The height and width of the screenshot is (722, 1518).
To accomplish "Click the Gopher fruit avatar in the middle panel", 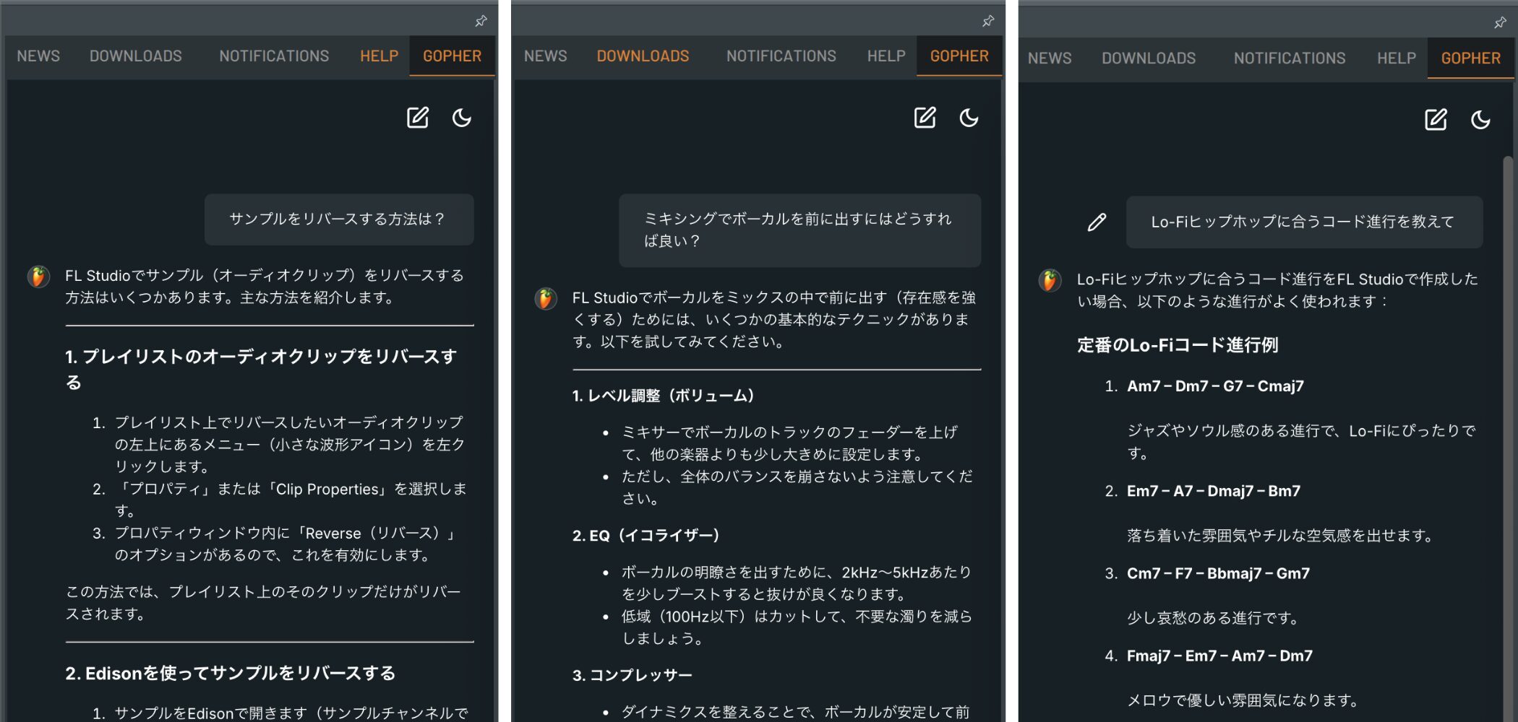I will coord(546,298).
